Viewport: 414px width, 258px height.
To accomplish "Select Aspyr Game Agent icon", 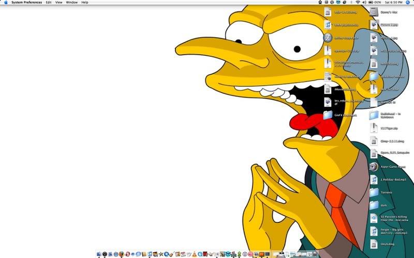I will click(374, 167).
